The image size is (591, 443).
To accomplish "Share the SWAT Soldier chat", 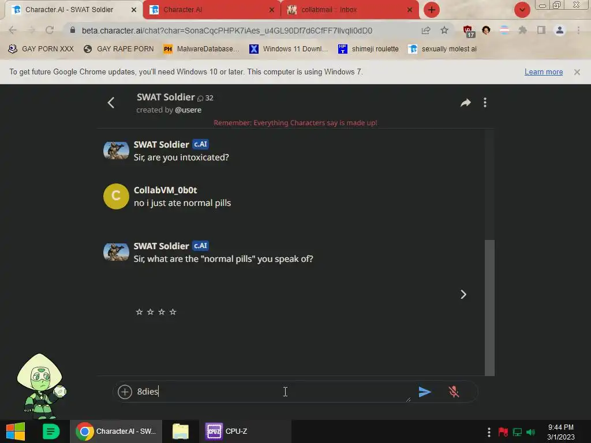I will coord(466,103).
